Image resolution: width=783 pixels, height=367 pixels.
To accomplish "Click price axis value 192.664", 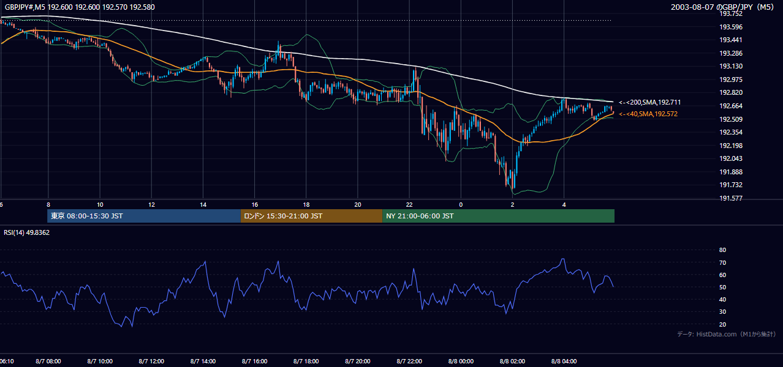I will 730,106.
